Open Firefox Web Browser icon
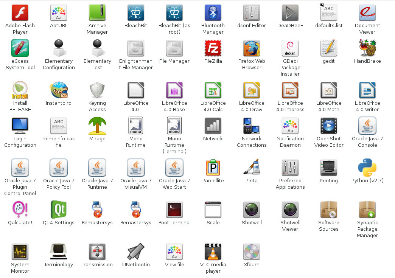The image size is (395, 278). [x=251, y=48]
